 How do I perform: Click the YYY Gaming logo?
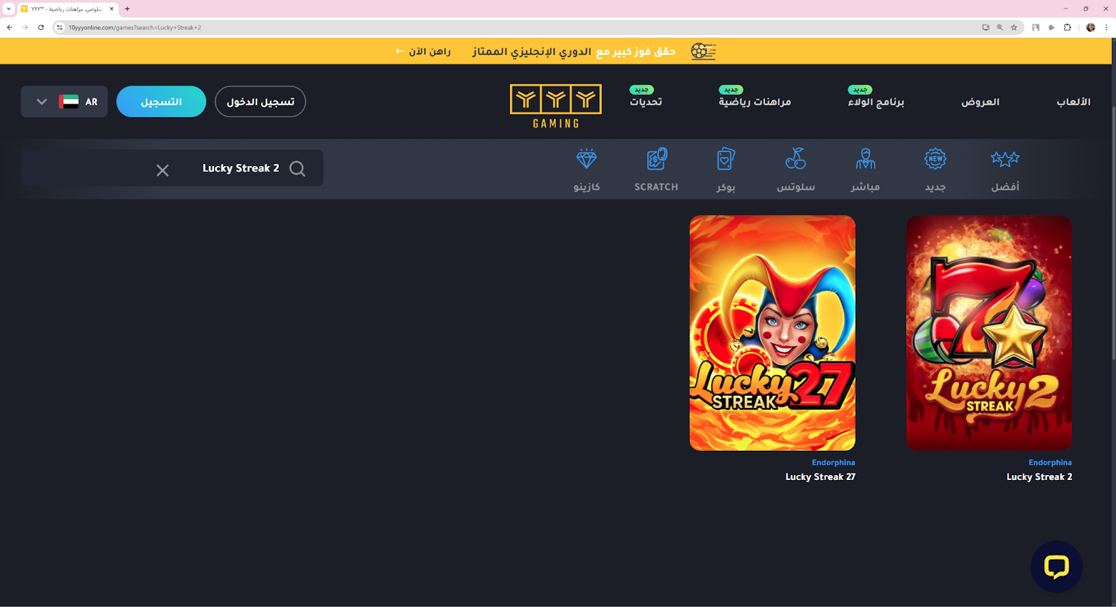[x=556, y=106]
